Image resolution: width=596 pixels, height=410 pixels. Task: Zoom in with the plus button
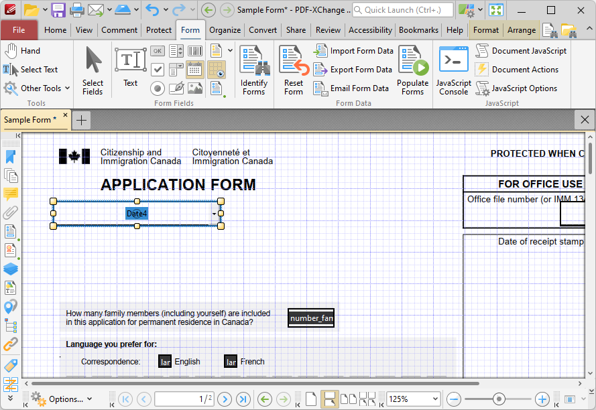click(x=542, y=399)
